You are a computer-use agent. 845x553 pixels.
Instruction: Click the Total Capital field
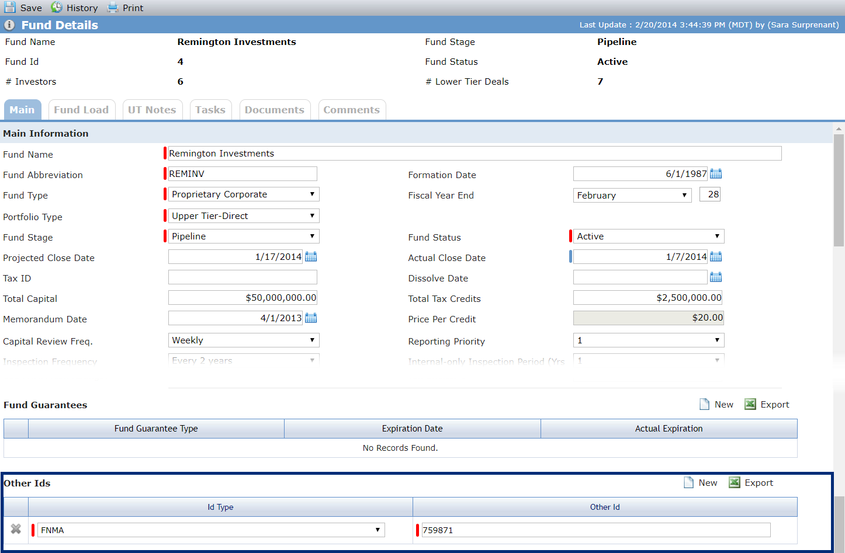(x=243, y=298)
